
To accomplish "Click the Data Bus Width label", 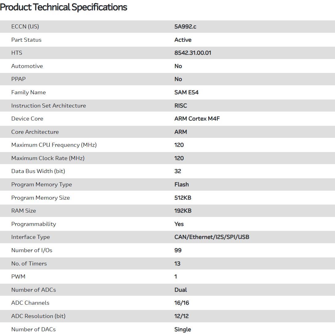I will point(38,171).
